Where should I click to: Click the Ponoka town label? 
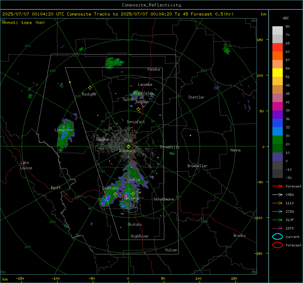(154, 69)
